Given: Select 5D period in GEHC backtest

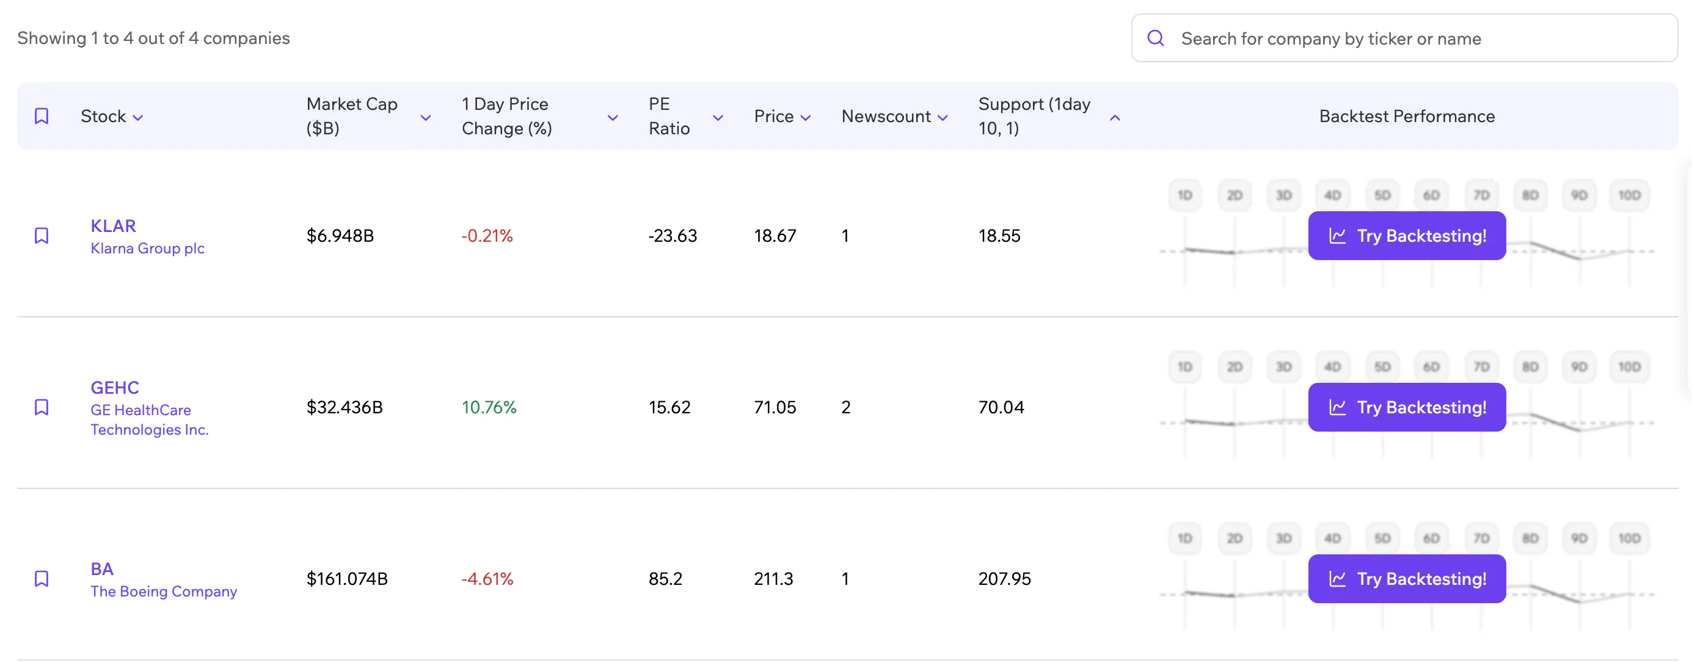Looking at the screenshot, I should click(x=1383, y=366).
